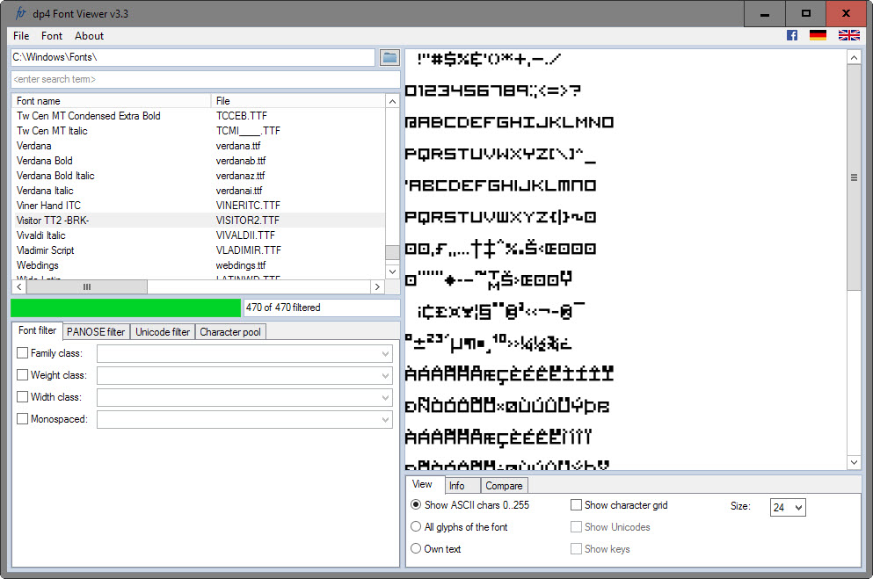Click the font list scroll down arrow
Image resolution: width=873 pixels, height=579 pixels.
pyautogui.click(x=392, y=271)
